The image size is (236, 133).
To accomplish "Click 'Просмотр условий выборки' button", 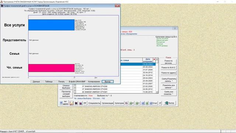I will (x=66, y=94).
